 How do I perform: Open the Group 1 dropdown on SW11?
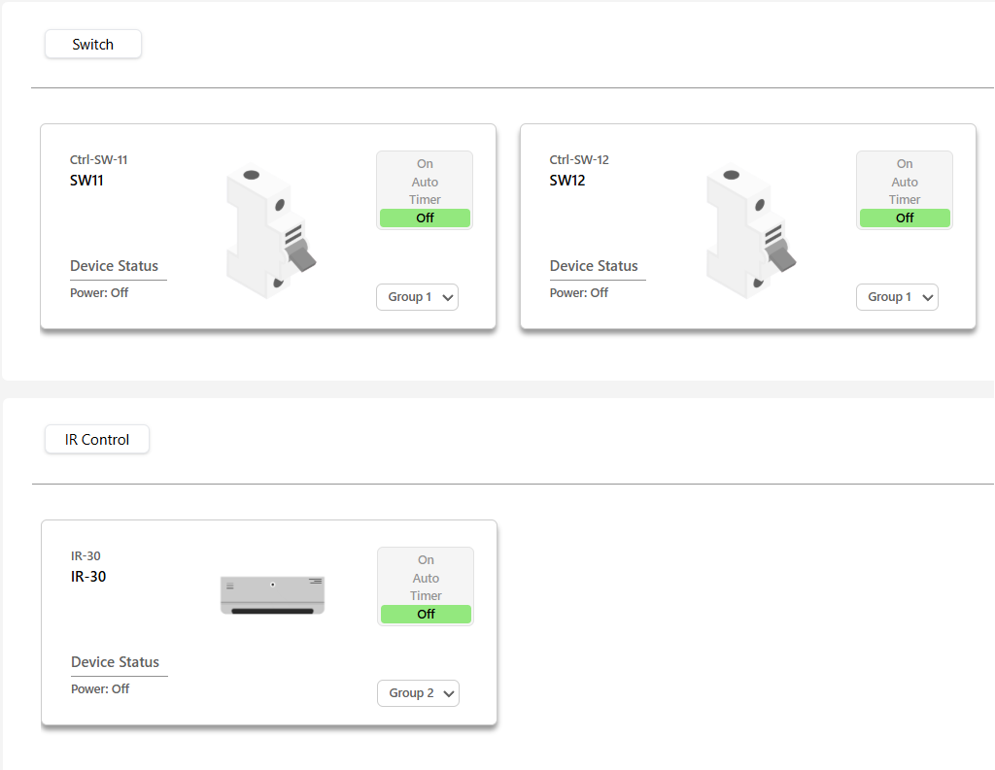pyautogui.click(x=417, y=297)
